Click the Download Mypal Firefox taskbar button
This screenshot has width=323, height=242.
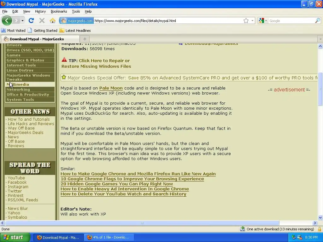click(x=59, y=238)
